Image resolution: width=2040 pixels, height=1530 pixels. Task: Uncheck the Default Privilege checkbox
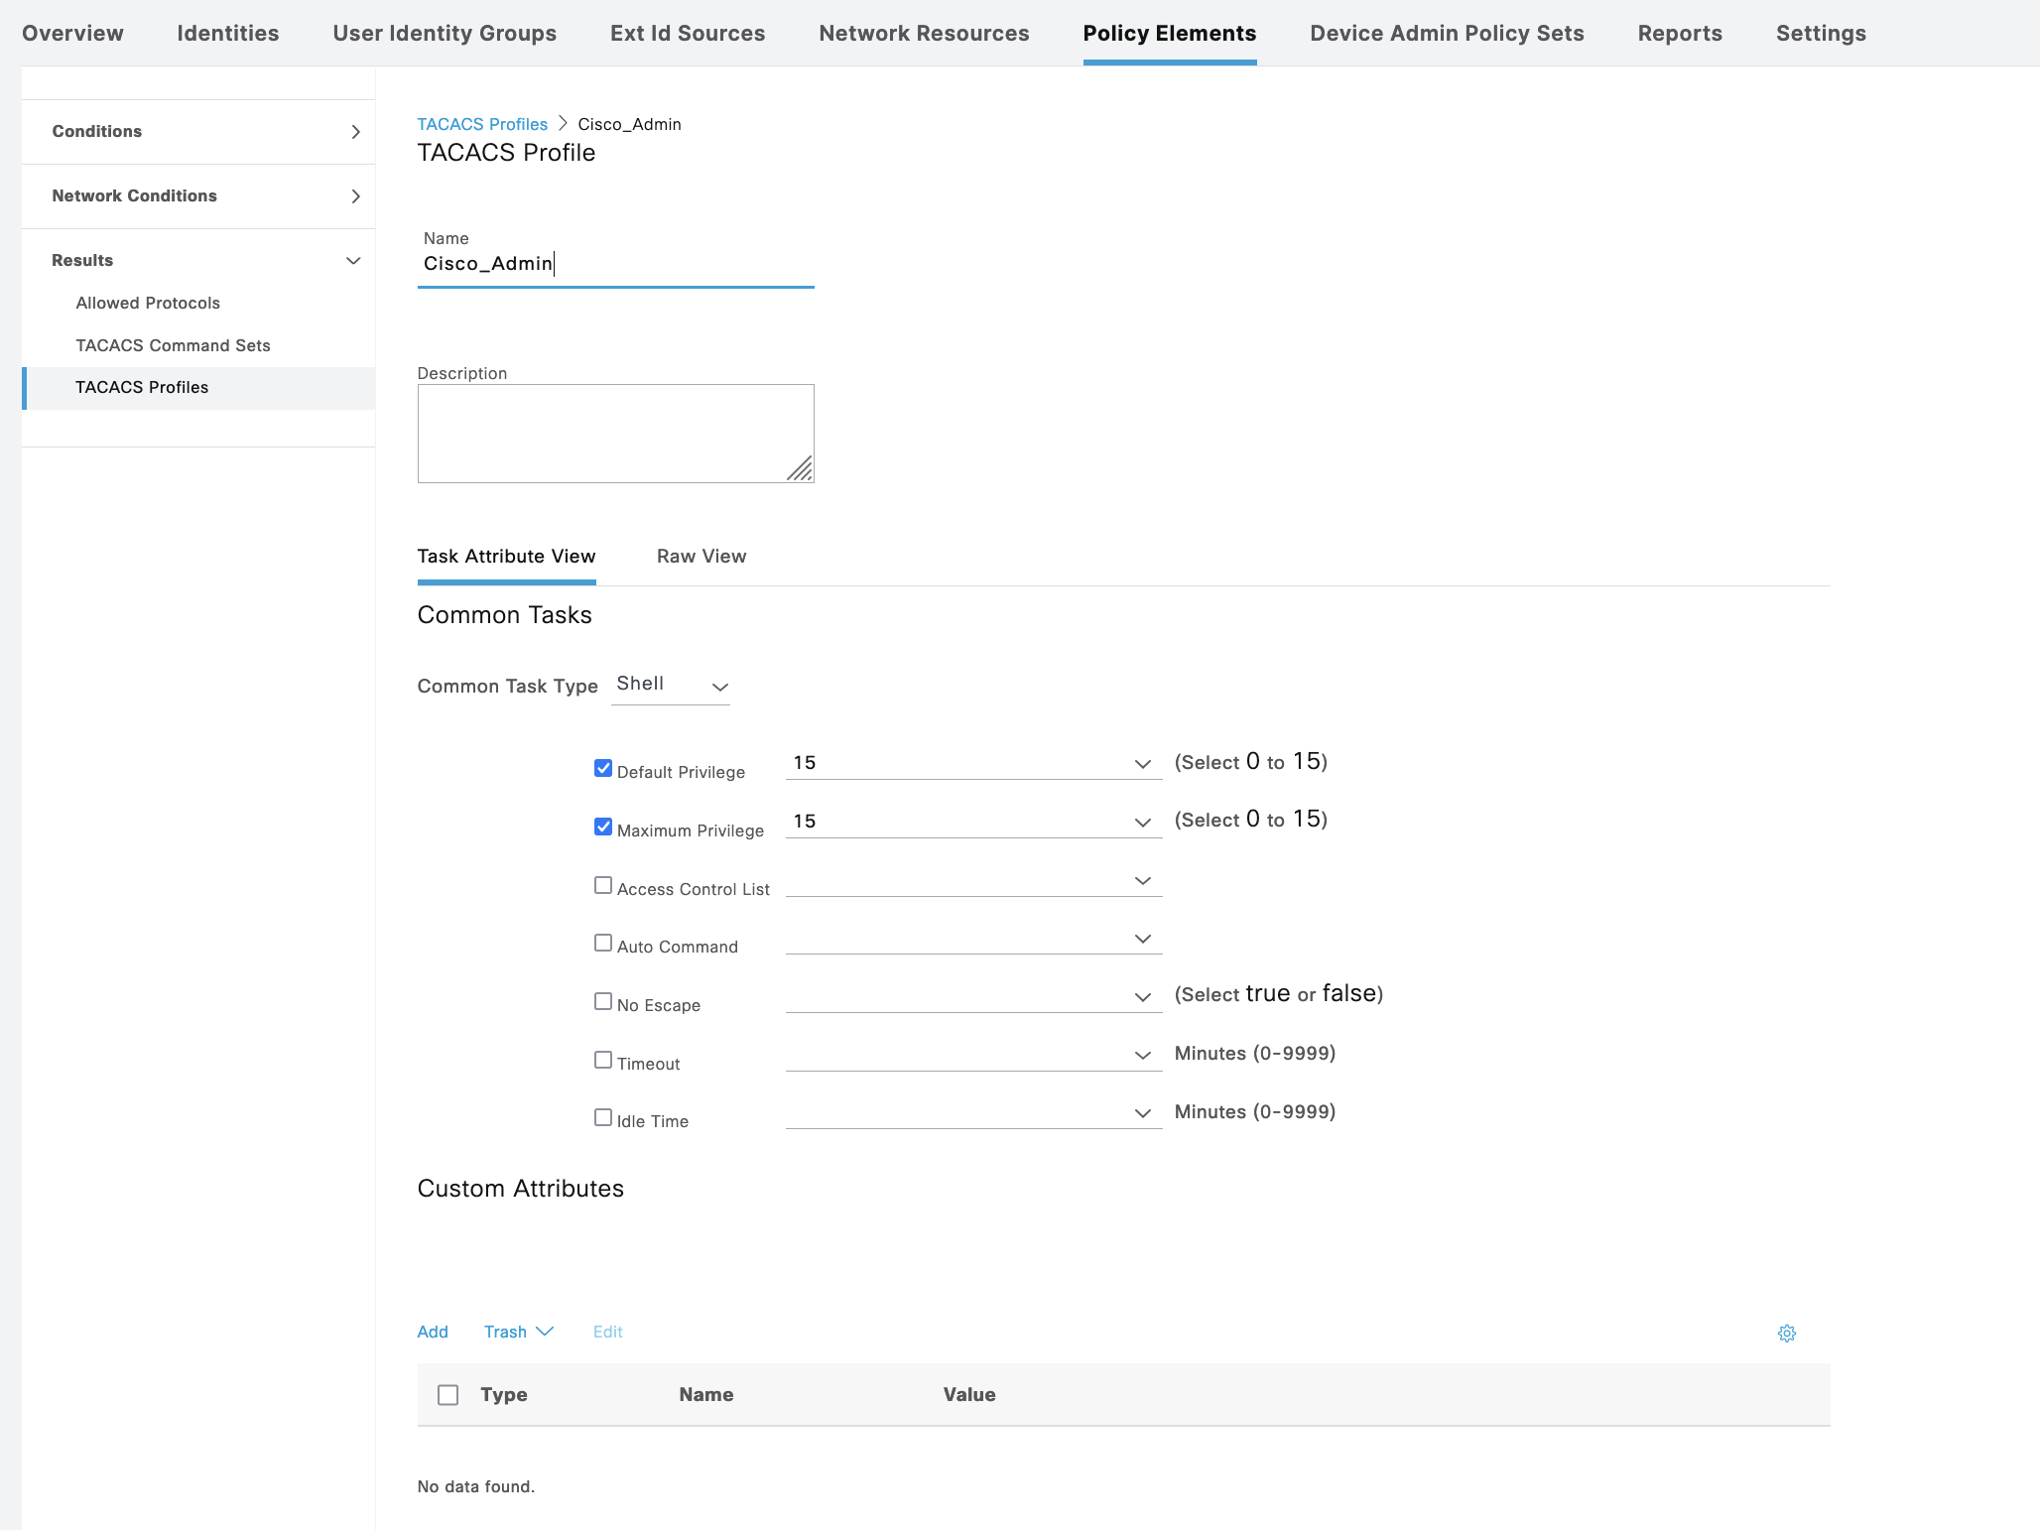coord(603,769)
